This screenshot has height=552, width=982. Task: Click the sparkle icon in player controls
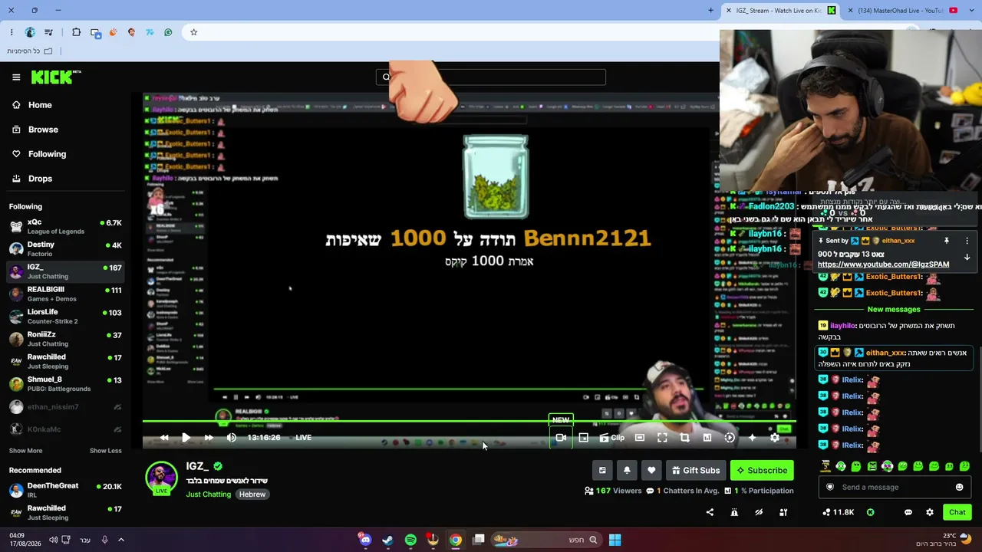pyautogui.click(x=752, y=438)
